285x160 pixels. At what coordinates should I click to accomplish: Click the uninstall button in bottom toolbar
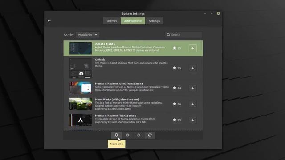(x=128, y=135)
